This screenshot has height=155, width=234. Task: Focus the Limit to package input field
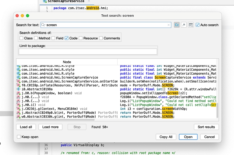(x=88, y=52)
